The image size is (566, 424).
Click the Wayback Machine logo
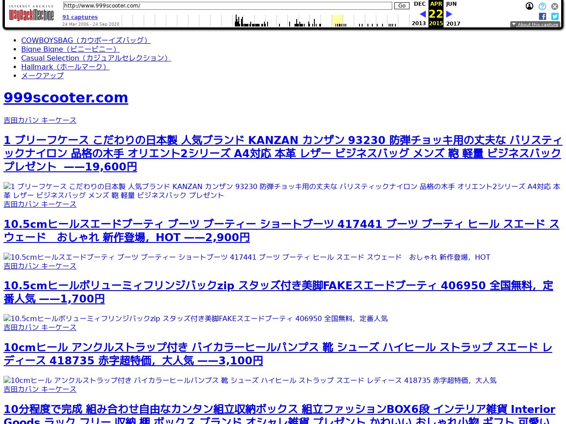pos(31,14)
